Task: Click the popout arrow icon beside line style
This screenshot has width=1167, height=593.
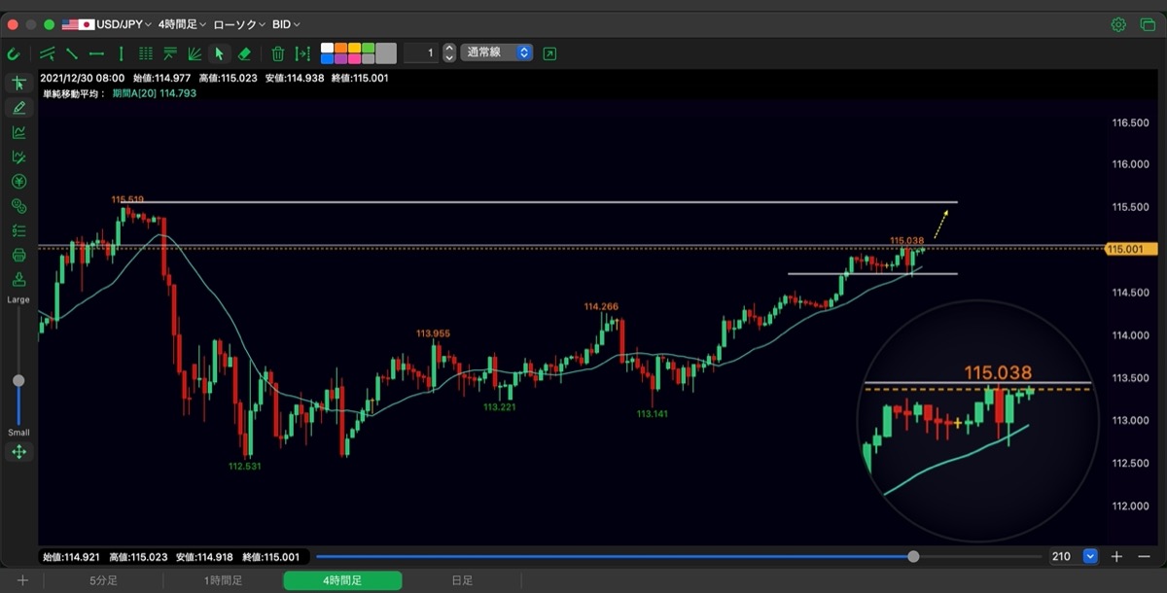Action: [x=549, y=52]
